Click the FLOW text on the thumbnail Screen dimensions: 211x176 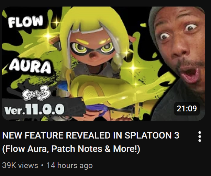pos(25,21)
